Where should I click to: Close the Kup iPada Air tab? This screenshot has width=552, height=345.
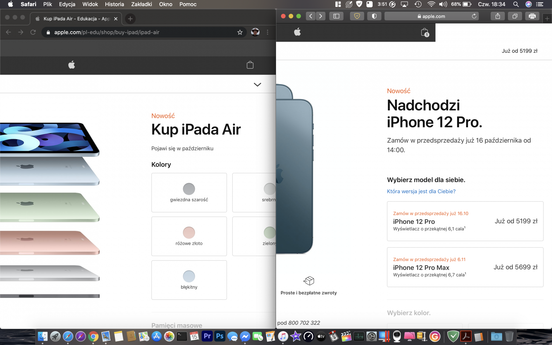[x=116, y=19]
